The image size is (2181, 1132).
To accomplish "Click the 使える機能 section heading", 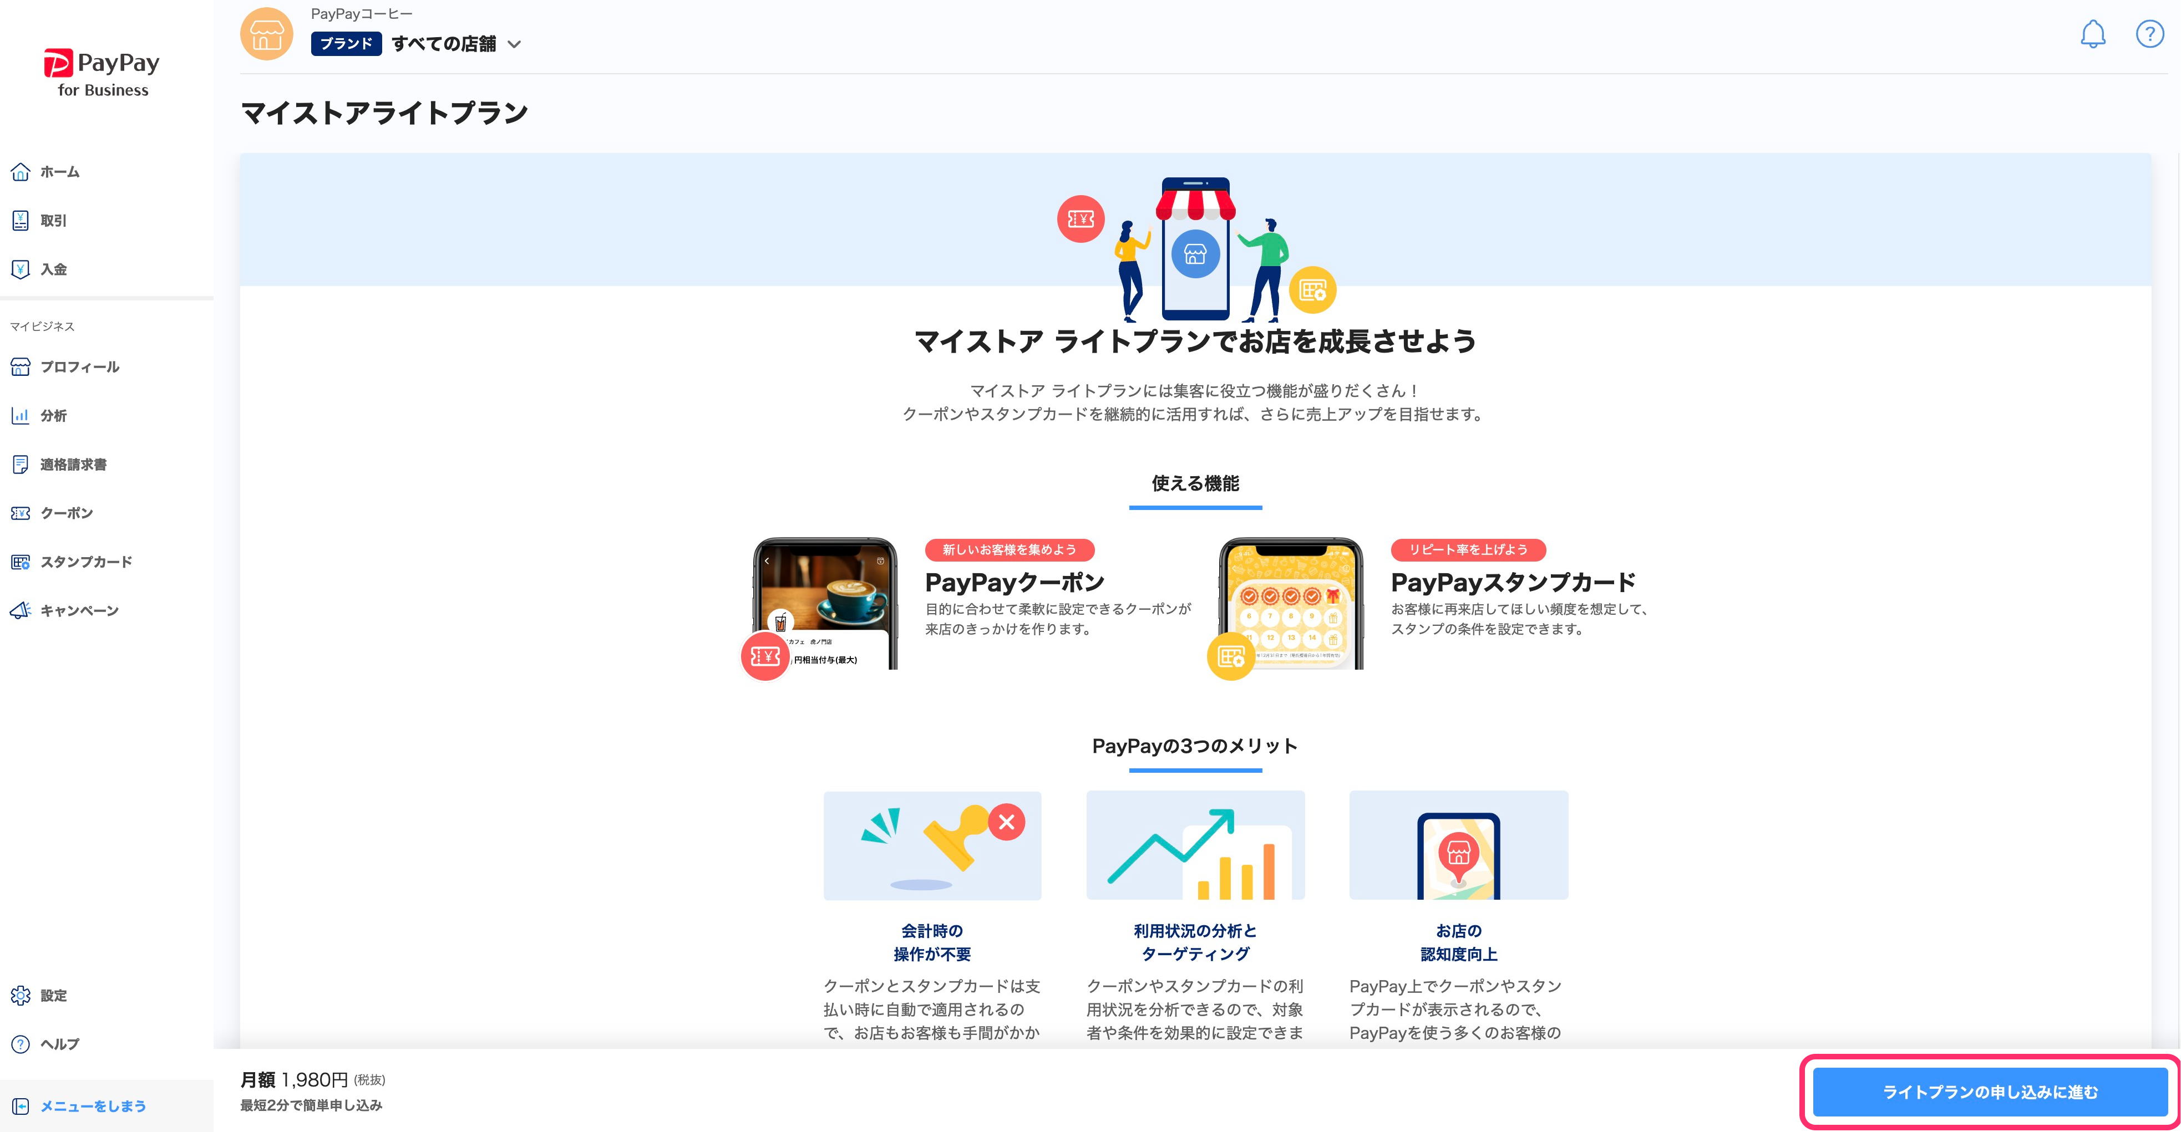I will coord(1195,483).
